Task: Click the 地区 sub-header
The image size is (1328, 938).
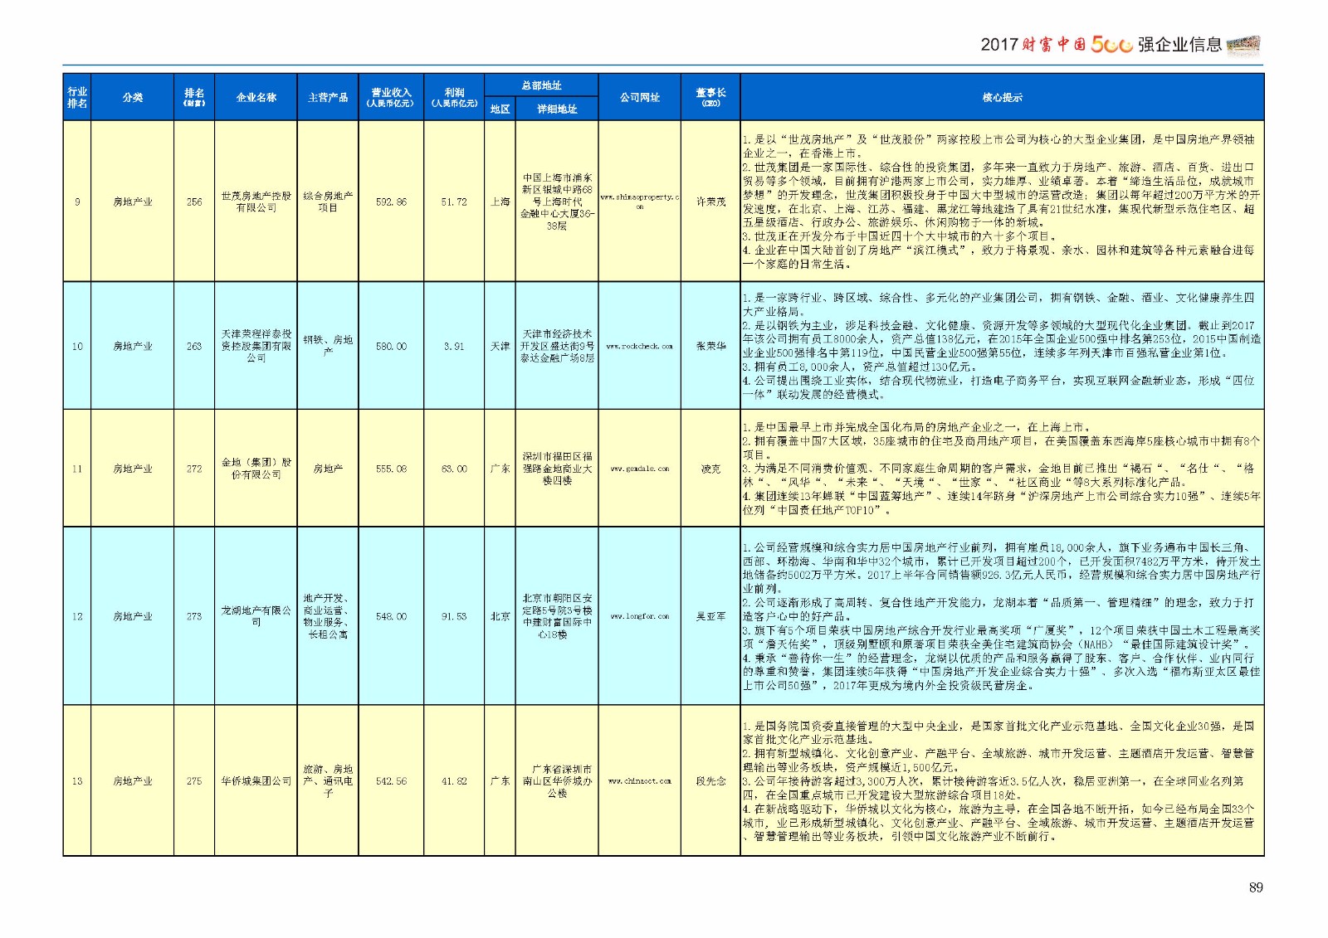Action: 500,109
